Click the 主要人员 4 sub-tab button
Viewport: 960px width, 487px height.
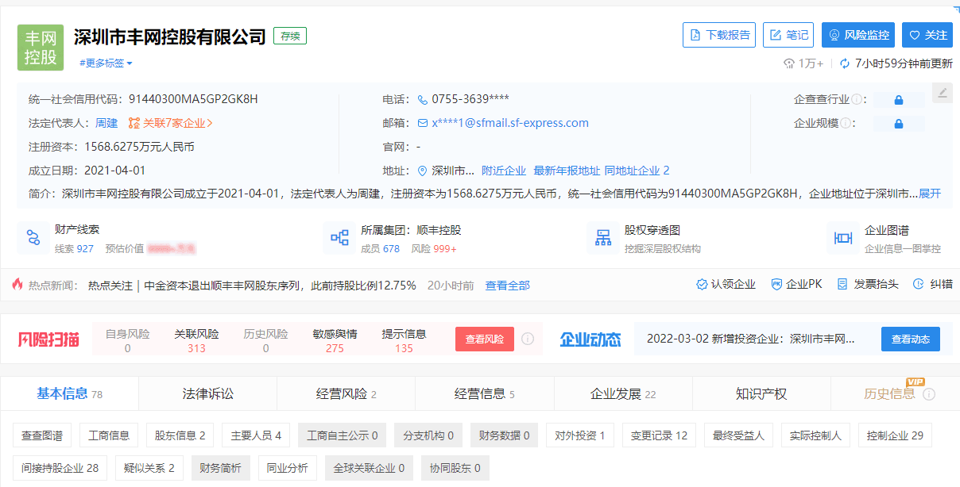click(x=256, y=435)
